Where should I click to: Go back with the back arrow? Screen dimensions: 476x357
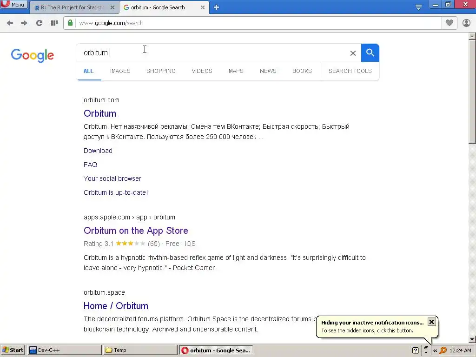tap(10, 23)
